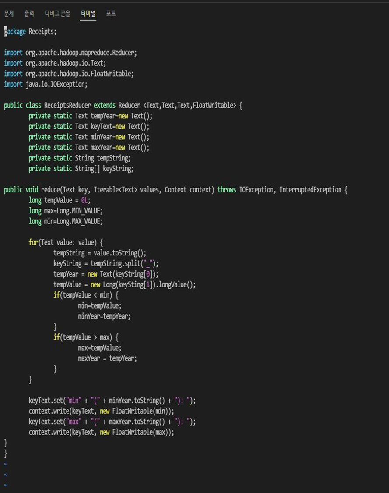Screen dimensions: 389x493
Task: Click the 'tempString = value.toString();' line
Action: pyautogui.click(x=100, y=253)
